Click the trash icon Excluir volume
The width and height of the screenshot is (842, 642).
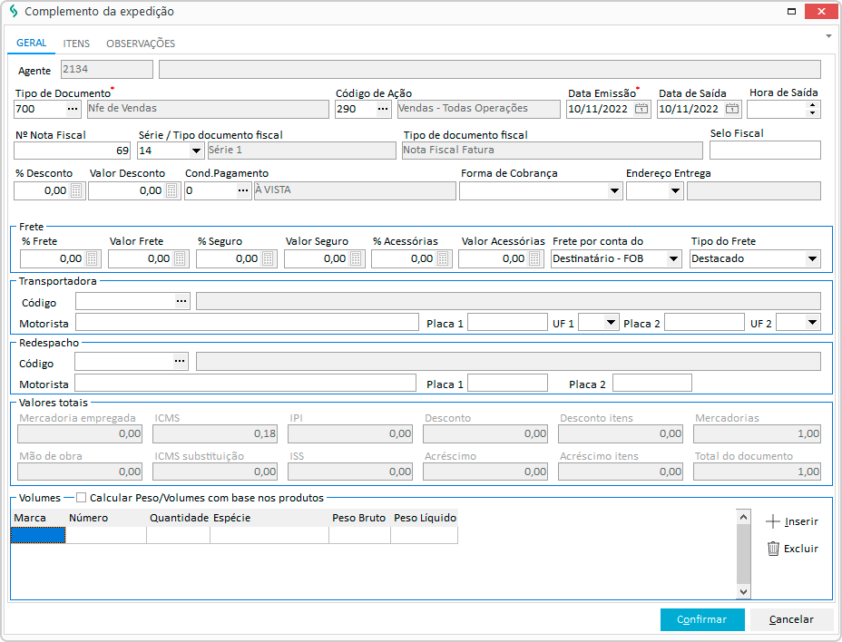point(773,549)
